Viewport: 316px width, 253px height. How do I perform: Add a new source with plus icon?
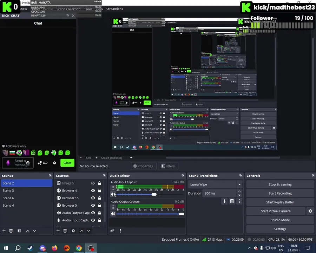coord(58,231)
